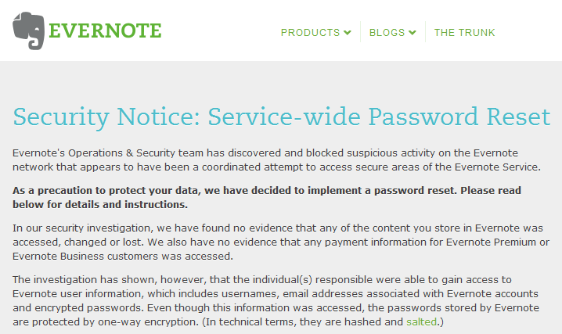562x334 pixels.
Task: Click the paragraph beginning 'The investigation has shown'
Action: coord(276,300)
